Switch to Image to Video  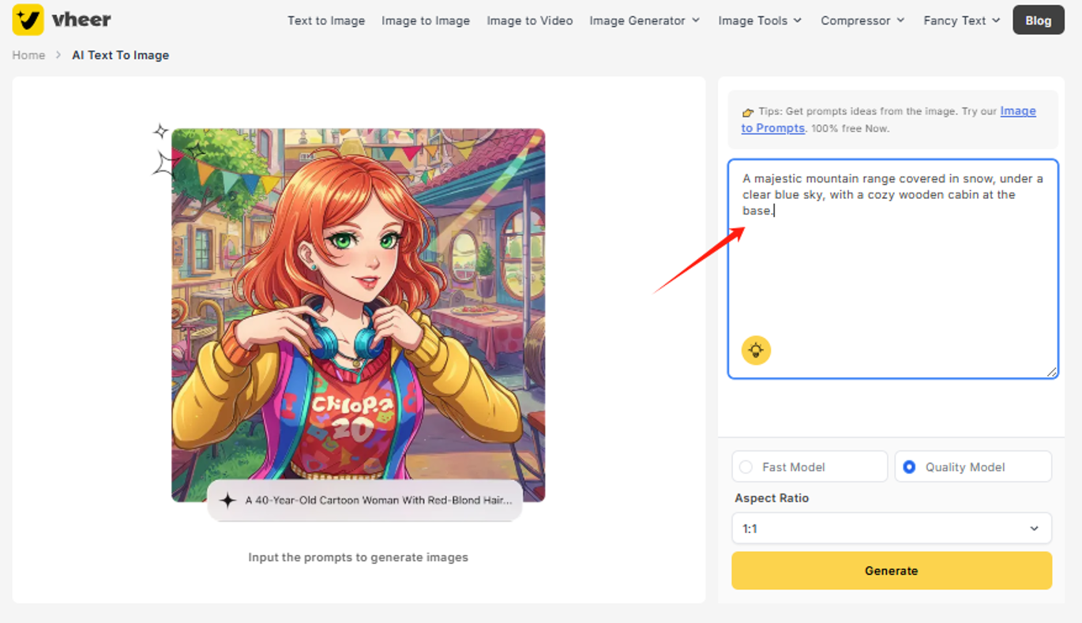529,21
